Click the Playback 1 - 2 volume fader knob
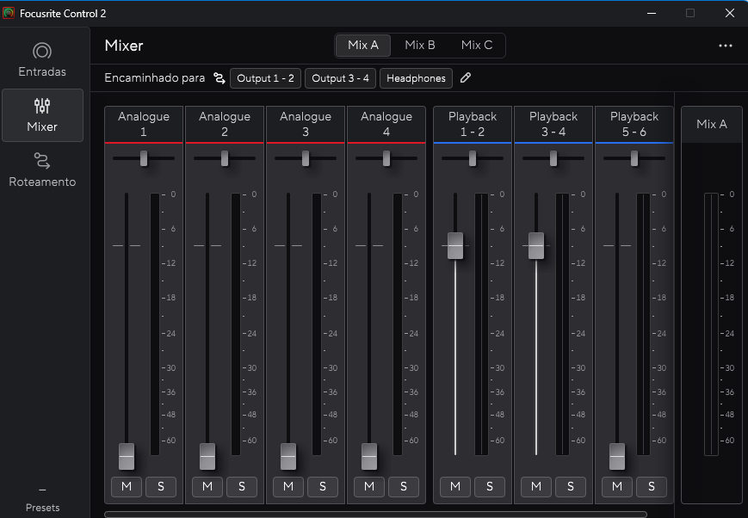748x518 pixels. pos(455,245)
